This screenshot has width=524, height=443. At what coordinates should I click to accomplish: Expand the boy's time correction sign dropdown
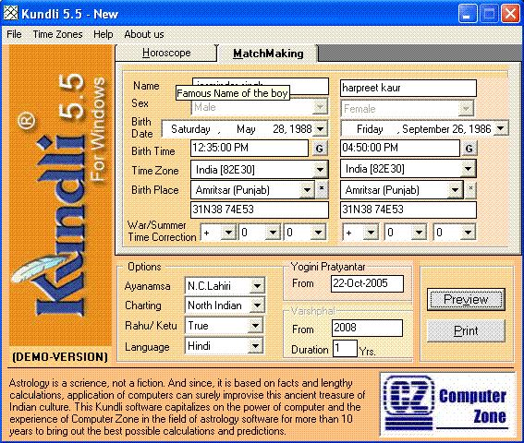tap(228, 233)
